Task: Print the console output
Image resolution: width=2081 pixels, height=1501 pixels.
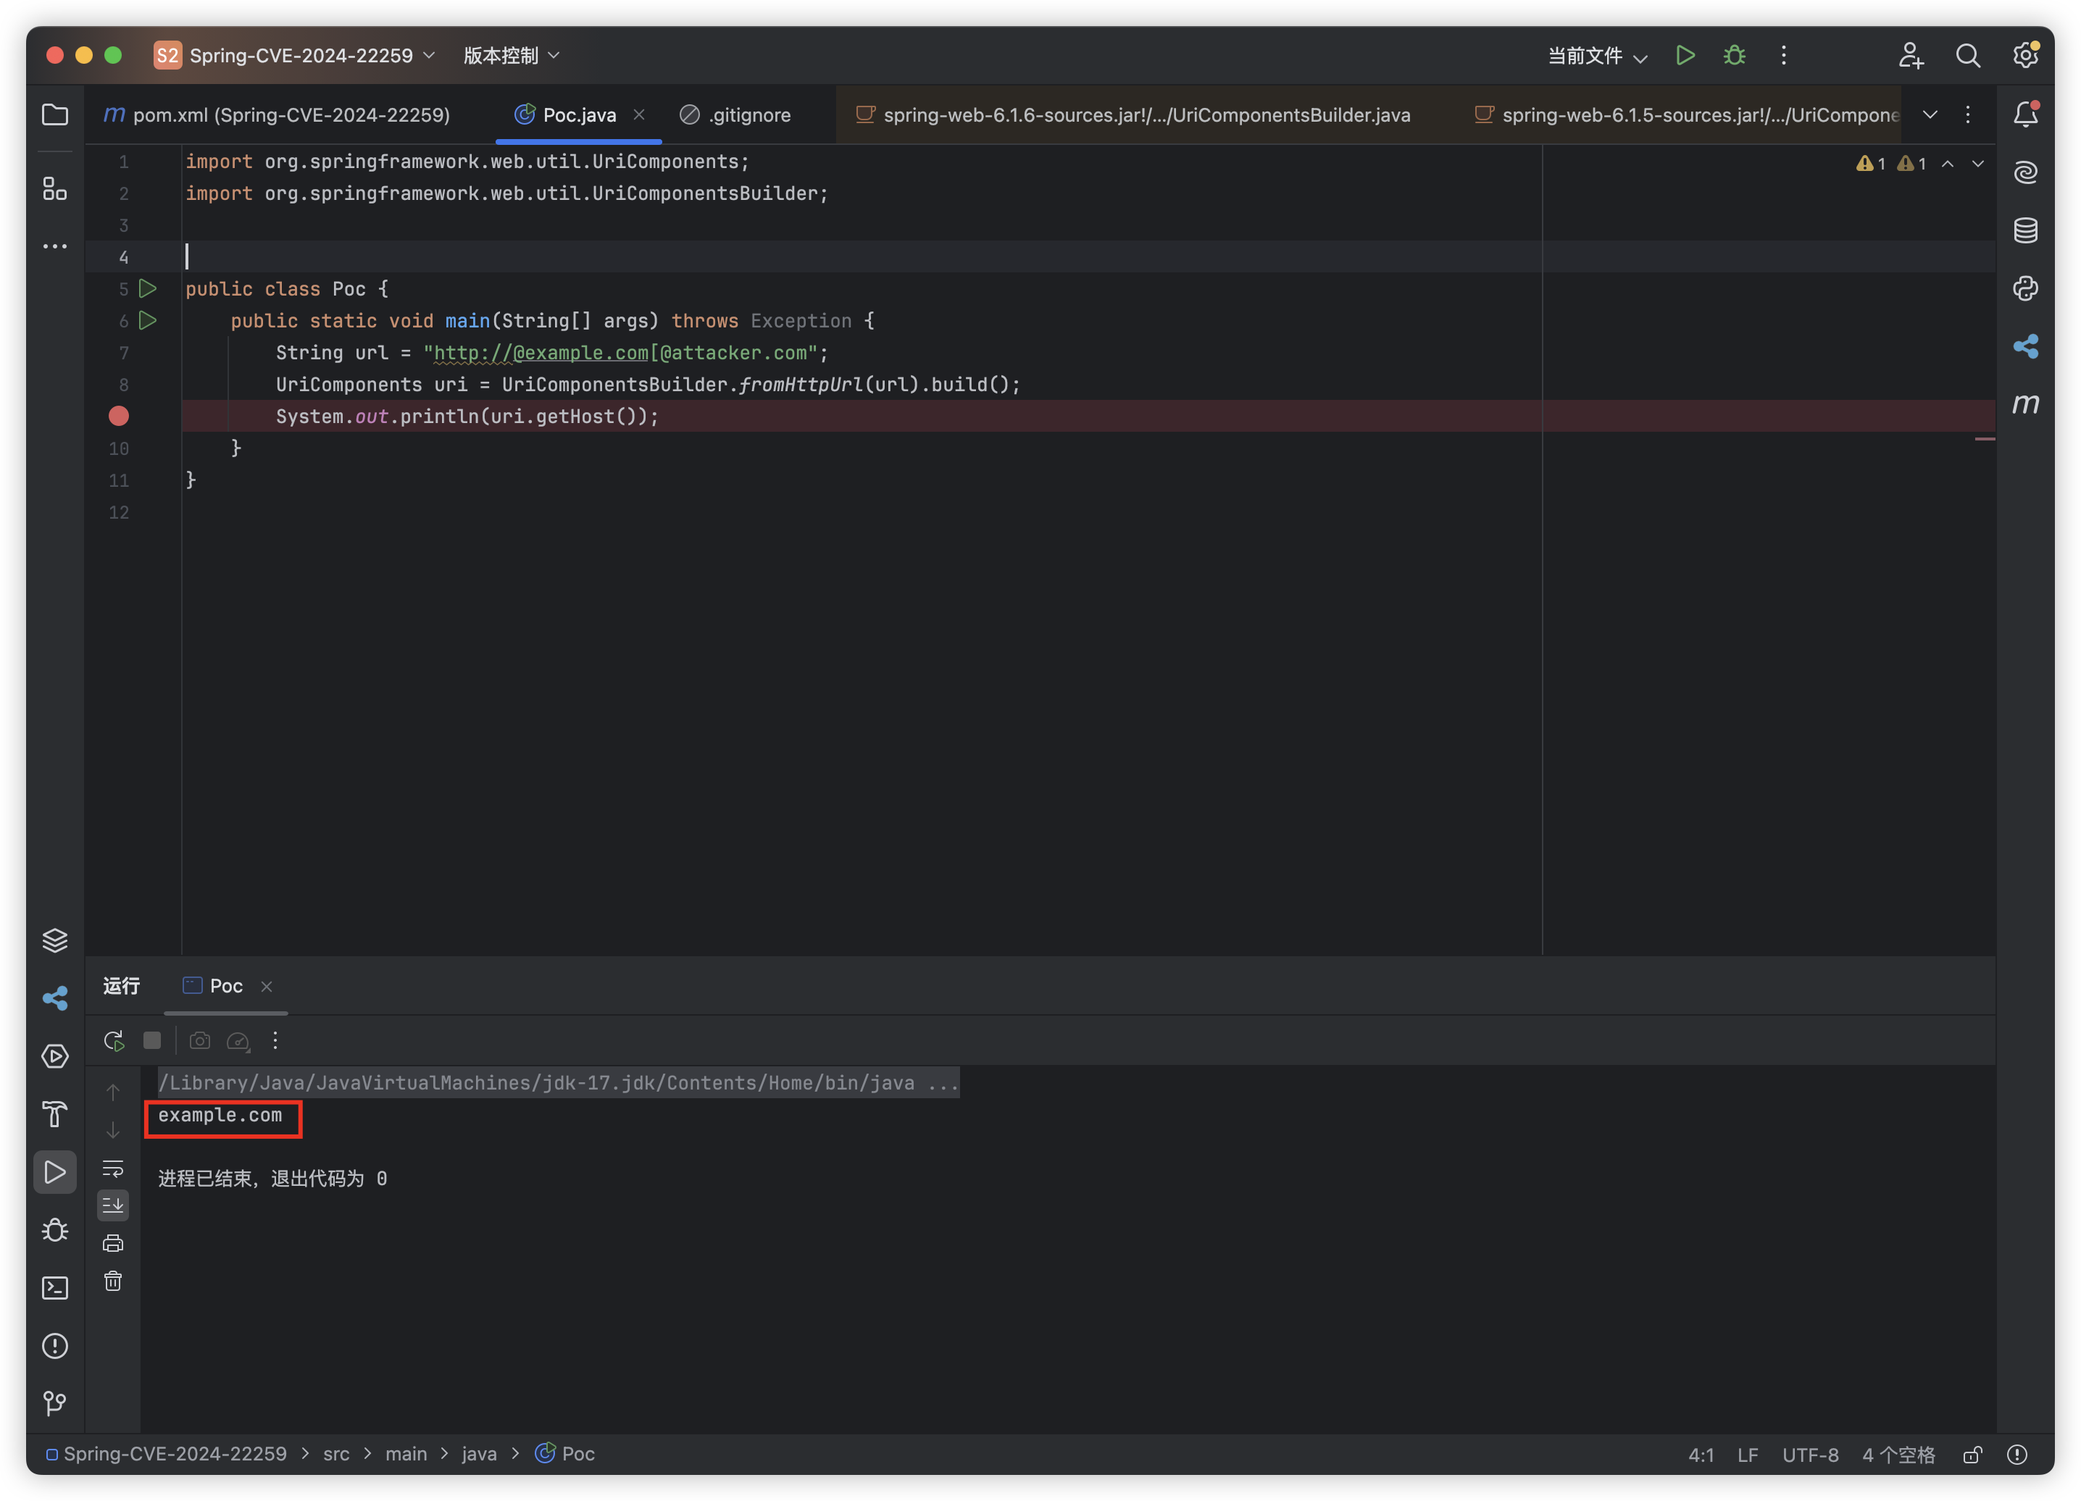Action: coord(113,1244)
